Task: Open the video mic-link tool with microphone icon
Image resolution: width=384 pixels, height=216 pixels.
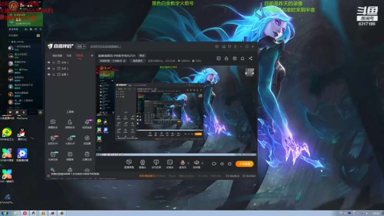Action: pyautogui.click(x=87, y=124)
